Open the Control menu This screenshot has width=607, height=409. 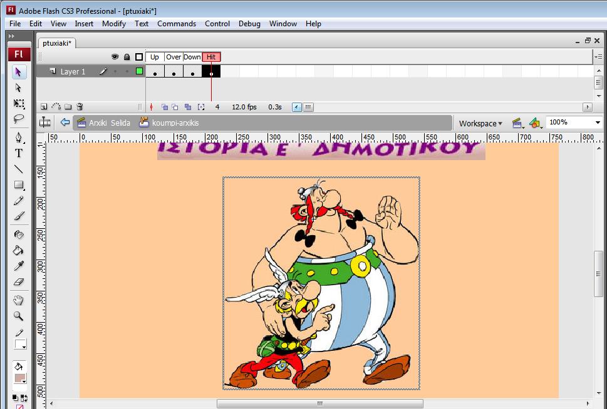(217, 24)
